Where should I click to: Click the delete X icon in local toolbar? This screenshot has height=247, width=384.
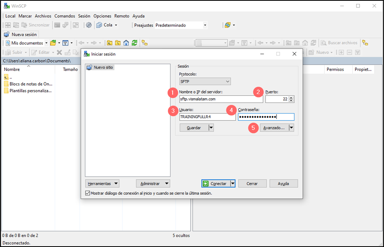click(59, 52)
